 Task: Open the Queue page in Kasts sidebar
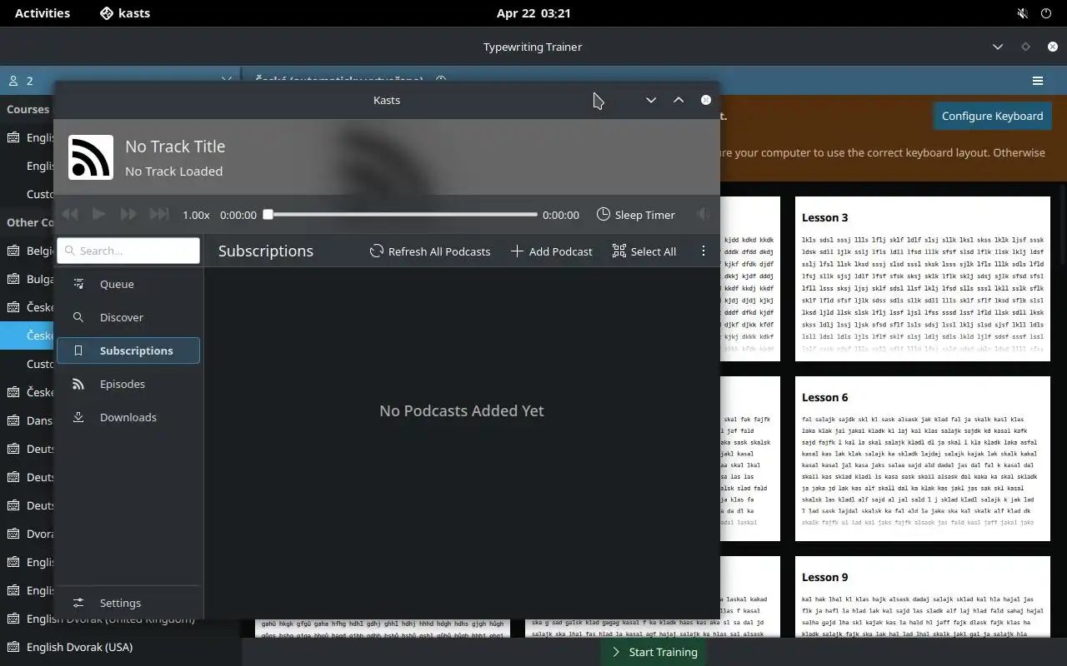pyautogui.click(x=128, y=284)
